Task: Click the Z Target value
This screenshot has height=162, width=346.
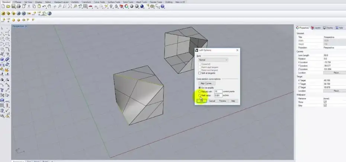Action: [334, 87]
